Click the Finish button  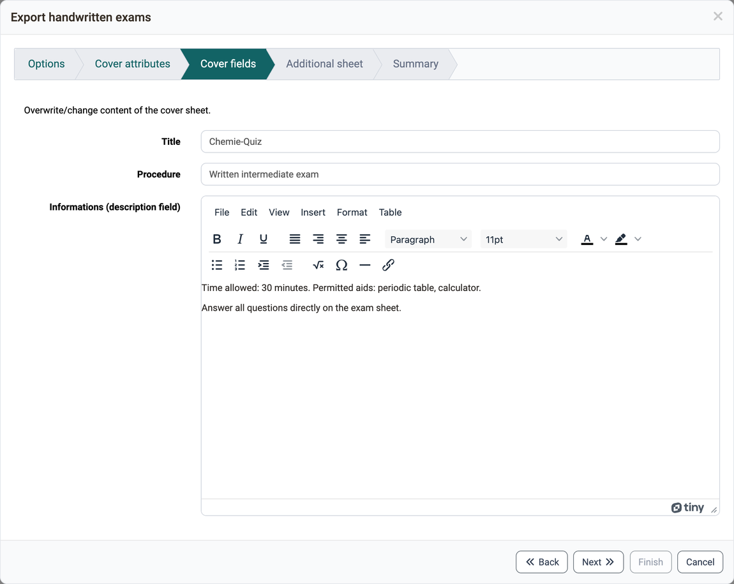pyautogui.click(x=650, y=562)
